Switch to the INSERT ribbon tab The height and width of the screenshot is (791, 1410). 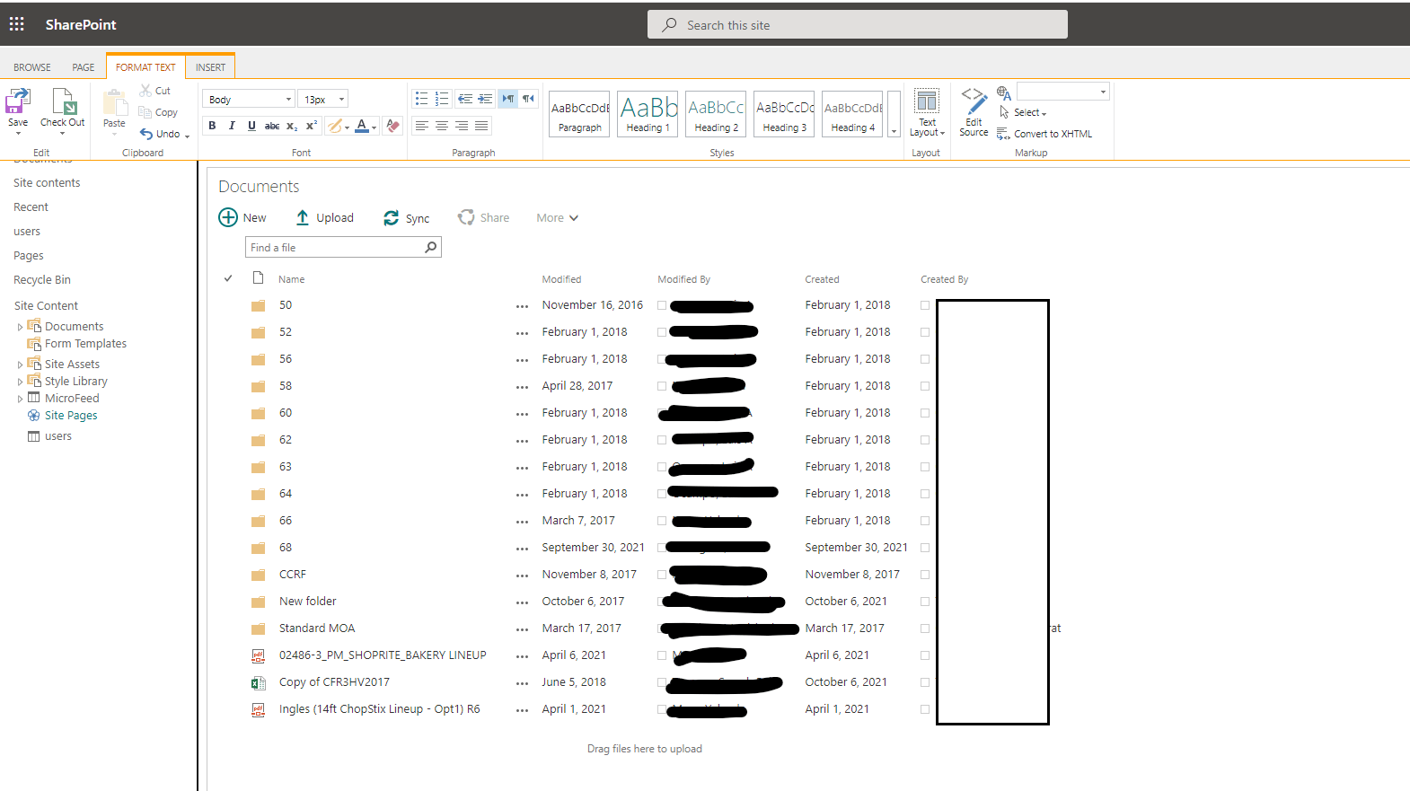pos(211,67)
